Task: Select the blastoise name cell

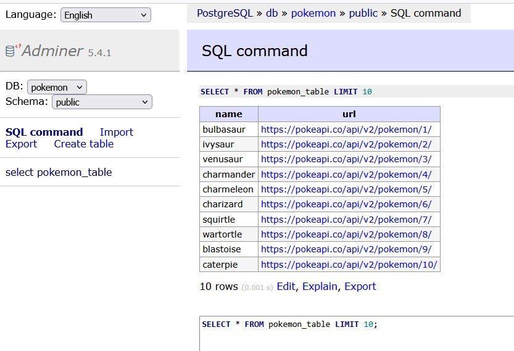Action: [229, 249]
